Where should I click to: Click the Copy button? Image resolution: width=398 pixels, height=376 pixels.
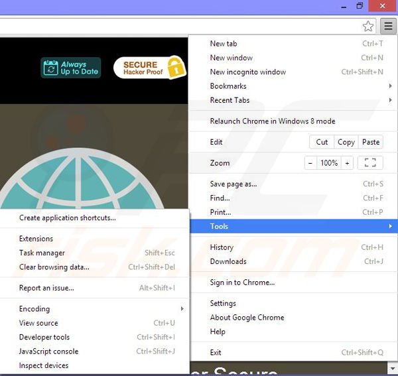(x=346, y=142)
